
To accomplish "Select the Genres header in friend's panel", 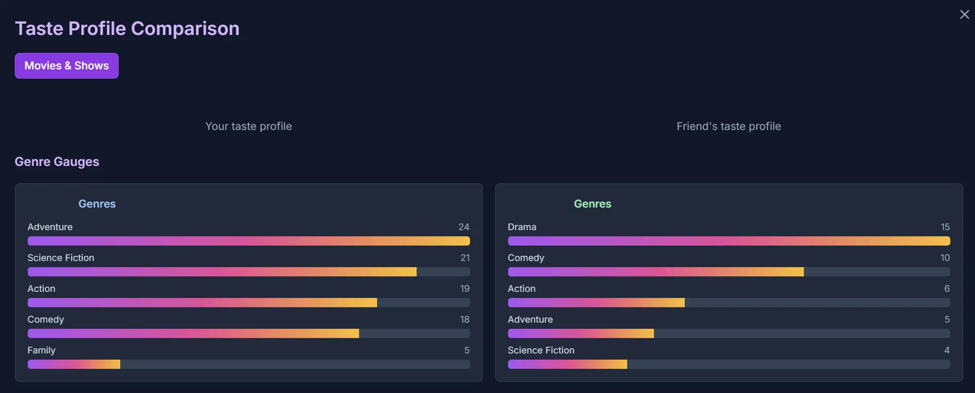I will click(x=592, y=203).
